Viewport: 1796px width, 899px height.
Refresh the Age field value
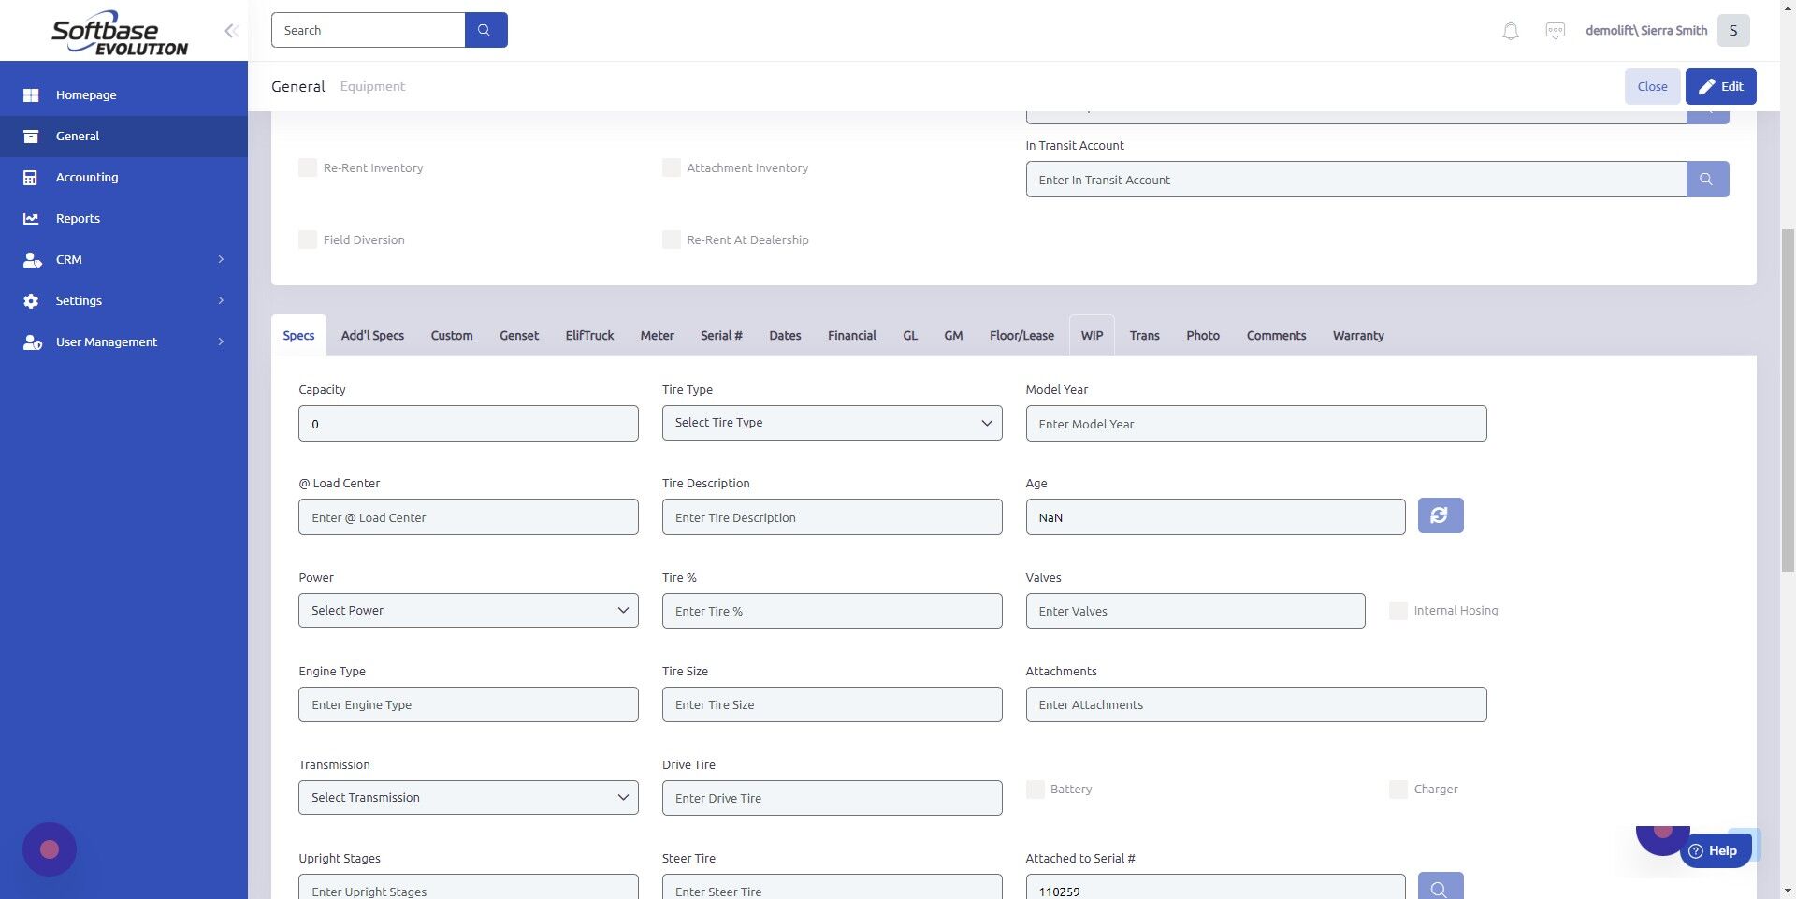click(x=1440, y=515)
